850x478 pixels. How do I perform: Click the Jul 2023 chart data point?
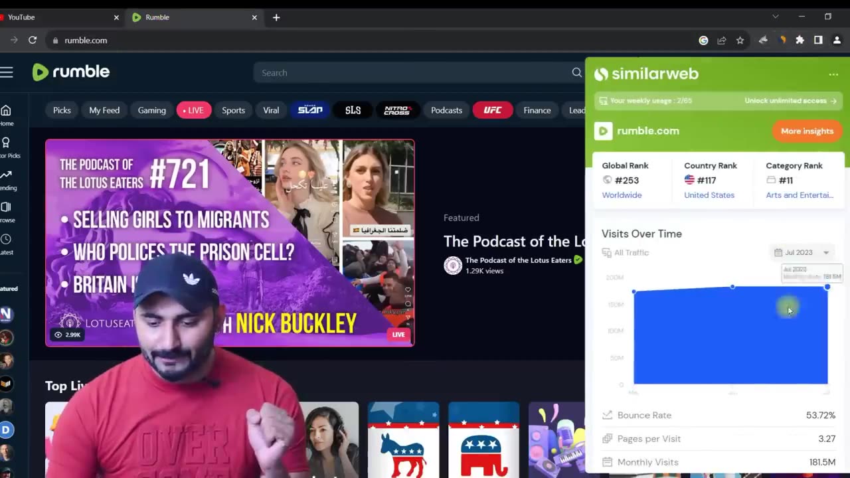coord(827,287)
